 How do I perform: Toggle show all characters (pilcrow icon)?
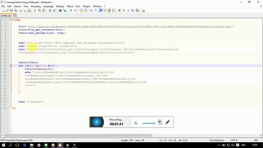tap(96, 11)
